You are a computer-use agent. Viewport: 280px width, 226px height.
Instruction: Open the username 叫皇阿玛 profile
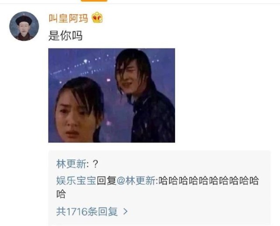(69, 18)
